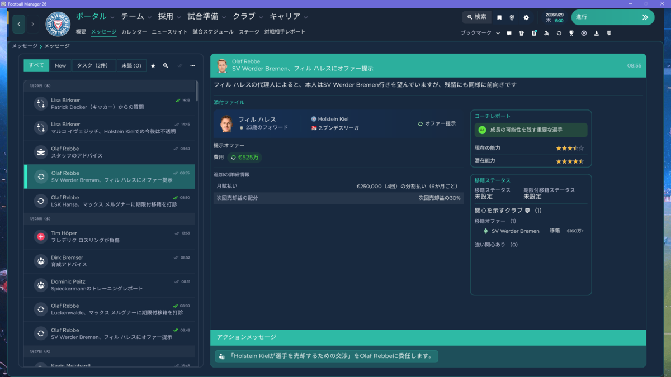The height and width of the screenshot is (377, 671).
Task: Open the Dirk Bremser 育成アドバイス message
Action: (110, 261)
